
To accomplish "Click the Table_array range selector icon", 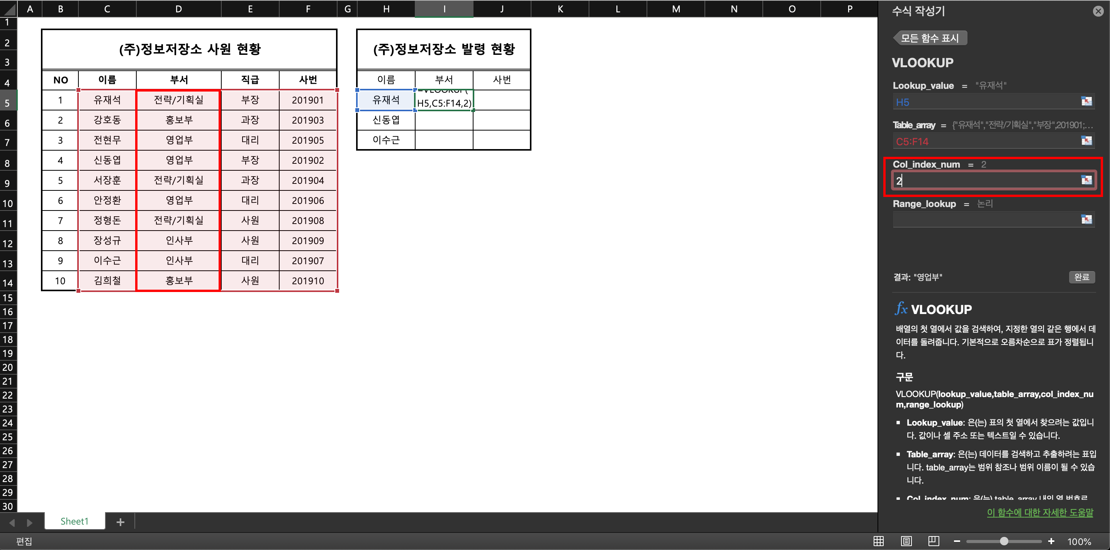I will click(1086, 141).
